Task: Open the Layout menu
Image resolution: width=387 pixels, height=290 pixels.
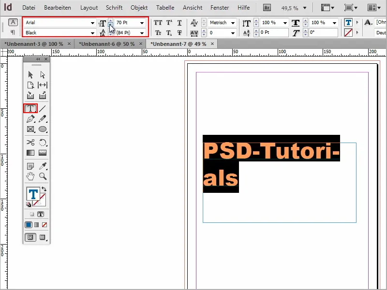Action: click(x=89, y=8)
